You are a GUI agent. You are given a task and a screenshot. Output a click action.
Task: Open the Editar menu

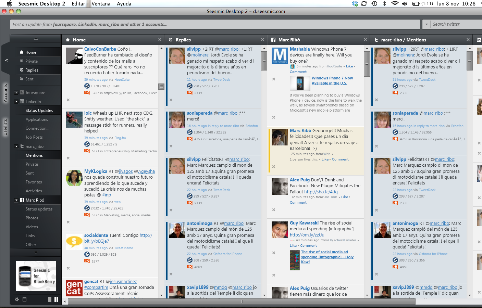tap(78, 4)
